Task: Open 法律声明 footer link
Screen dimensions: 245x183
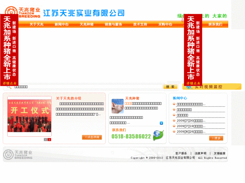Action: 200,153
